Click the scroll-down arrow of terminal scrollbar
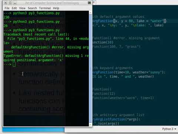The height and width of the screenshot is (134, 178). [x=90, y=125]
